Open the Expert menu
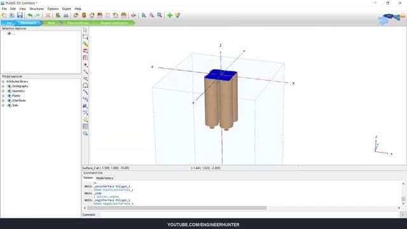 [x=66, y=8]
